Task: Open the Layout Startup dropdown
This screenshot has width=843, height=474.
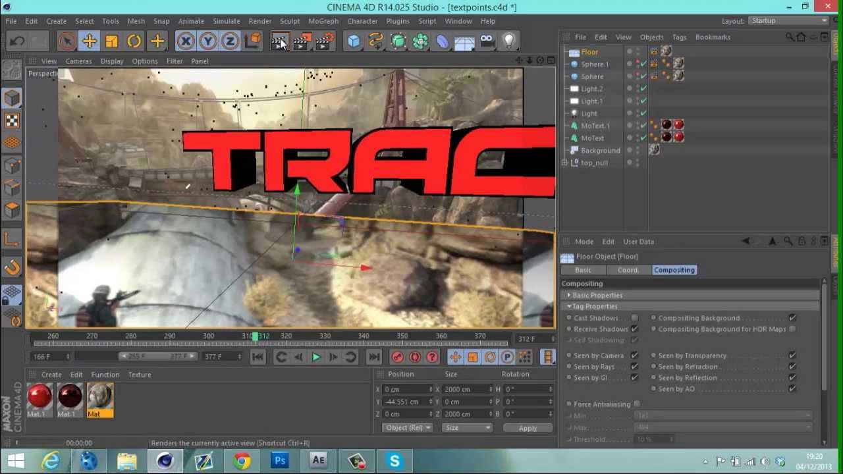Action: pyautogui.click(x=789, y=20)
